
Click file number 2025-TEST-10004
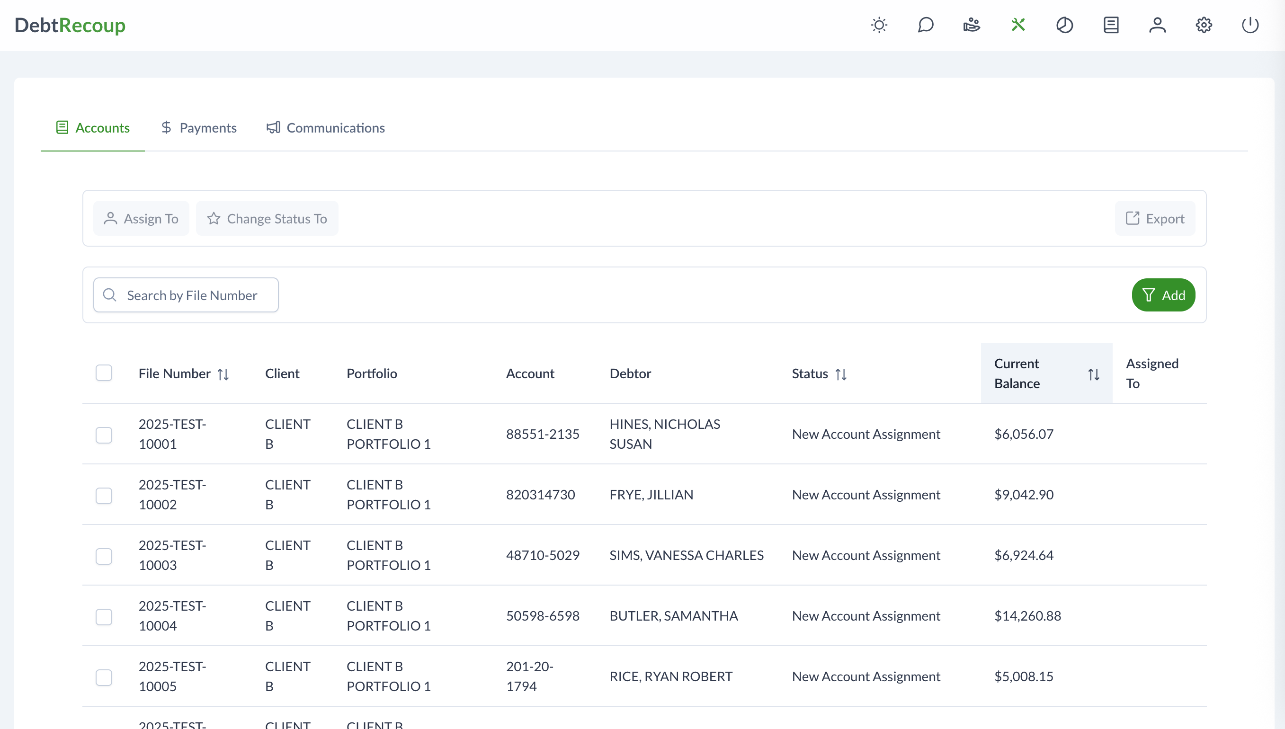pos(172,616)
